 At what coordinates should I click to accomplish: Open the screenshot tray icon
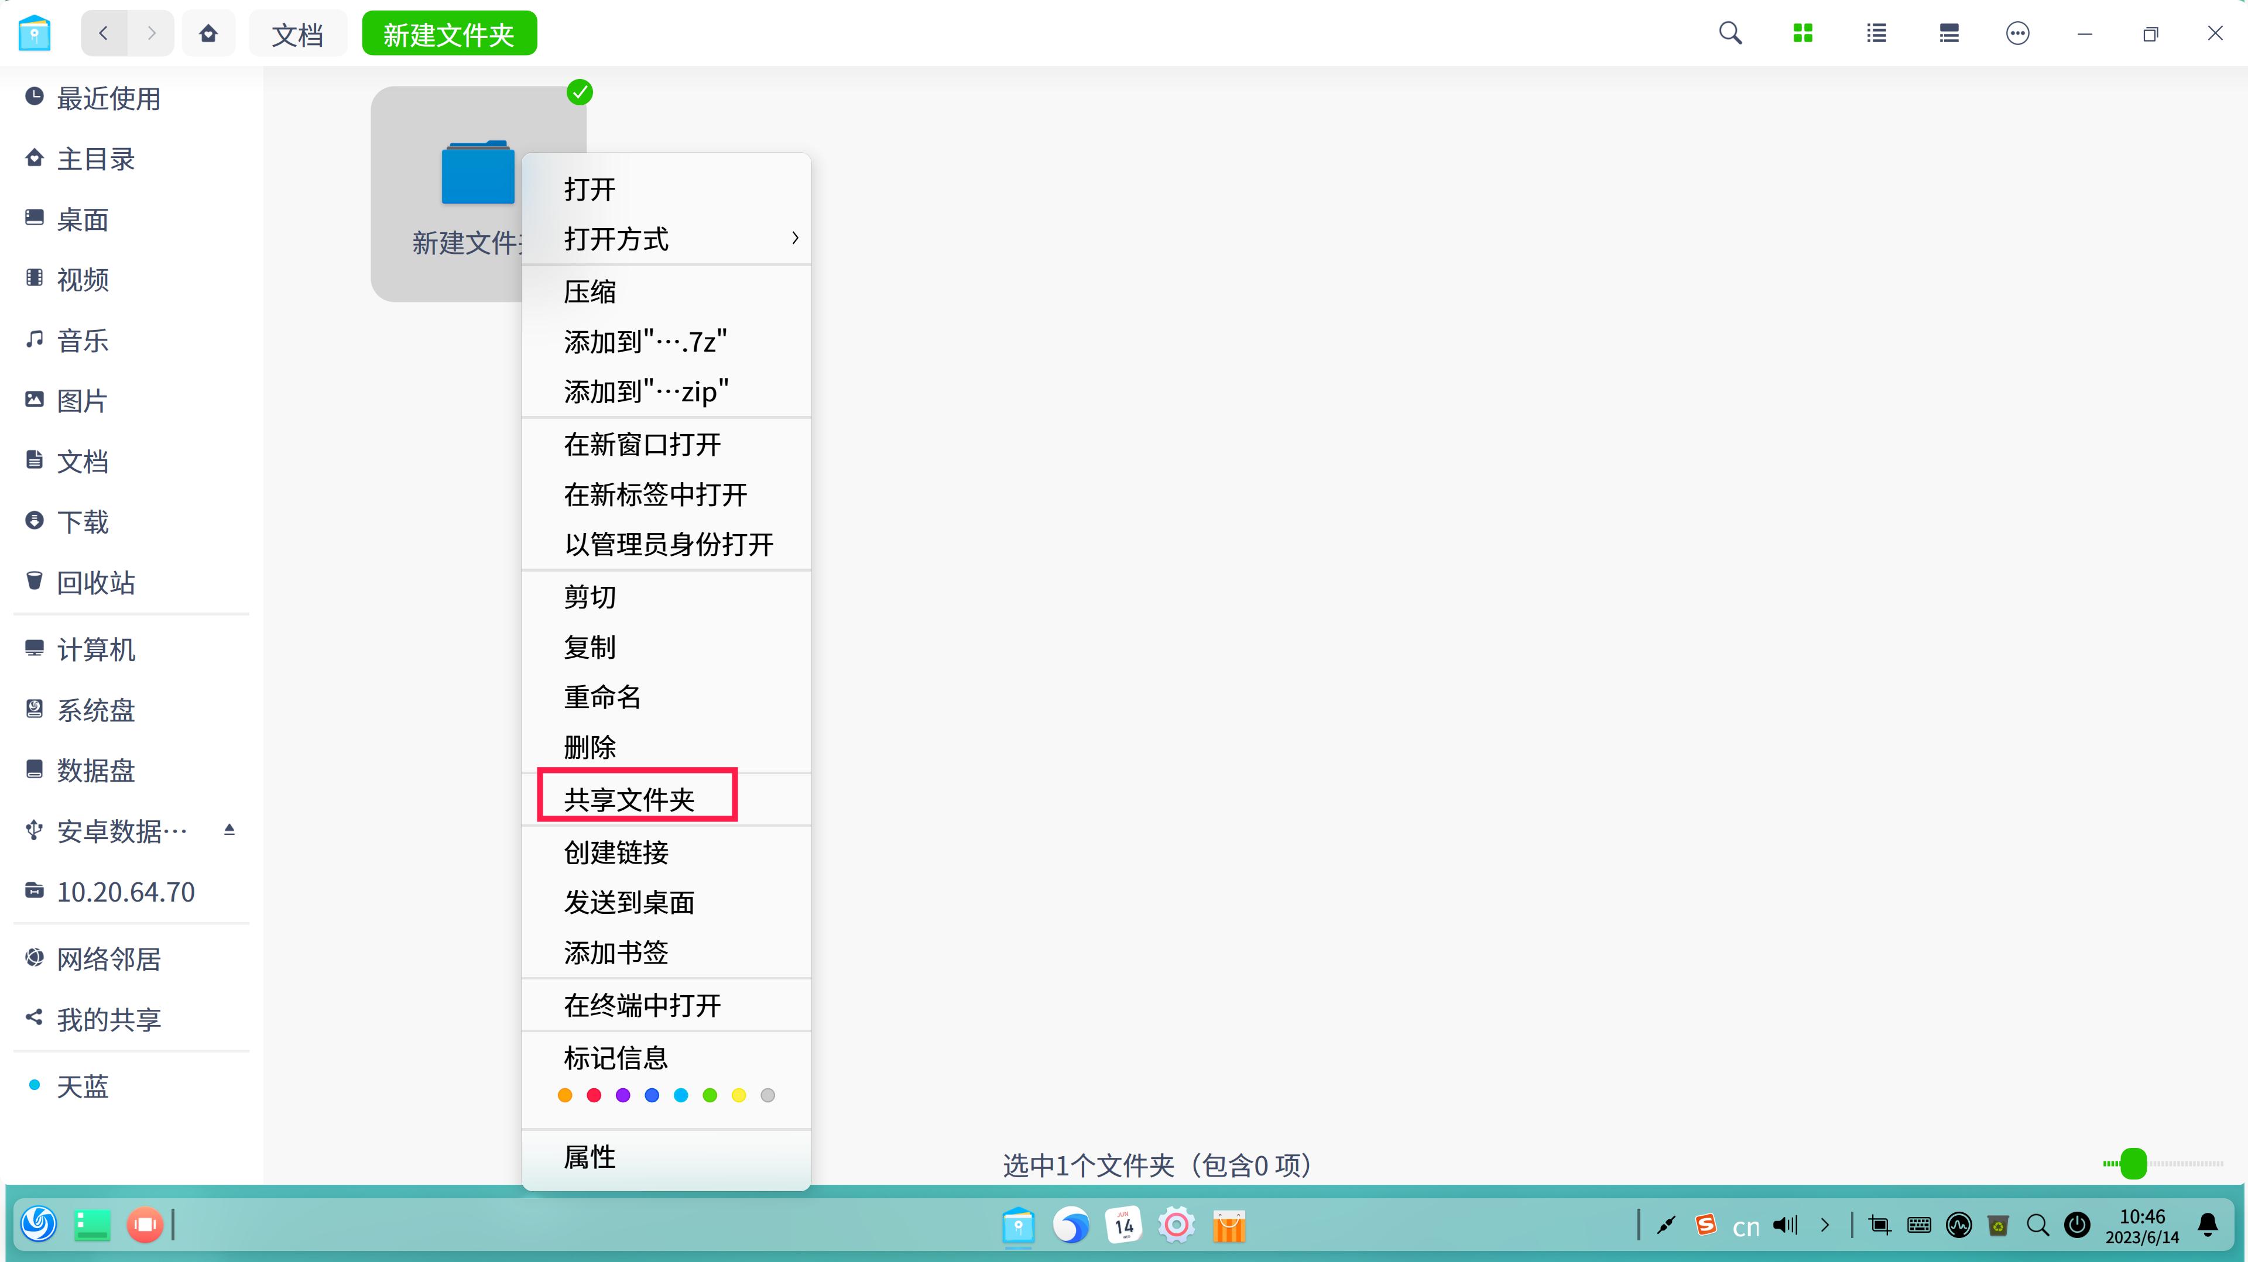[1880, 1225]
